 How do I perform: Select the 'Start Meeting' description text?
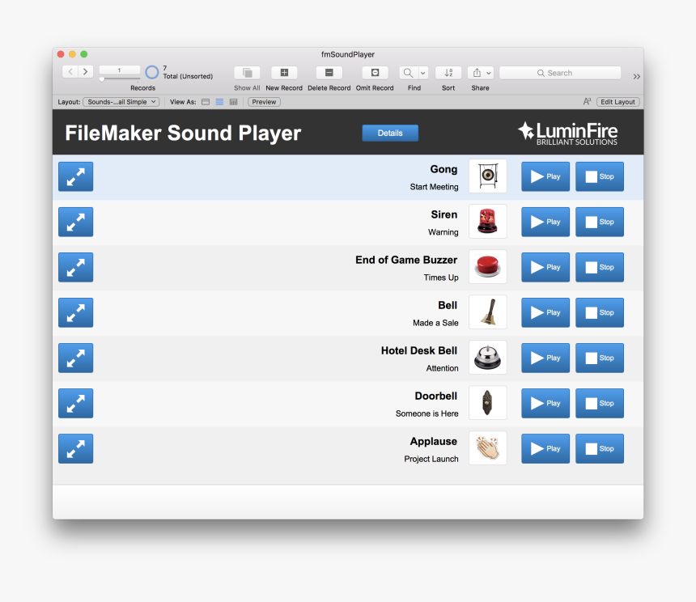click(434, 187)
